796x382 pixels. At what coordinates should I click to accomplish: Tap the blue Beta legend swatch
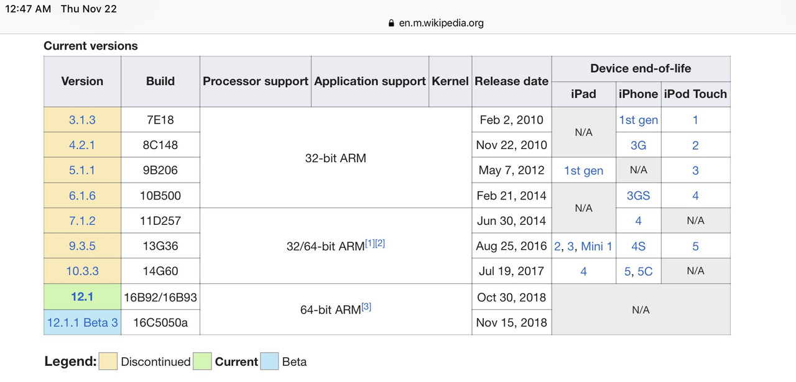(269, 361)
